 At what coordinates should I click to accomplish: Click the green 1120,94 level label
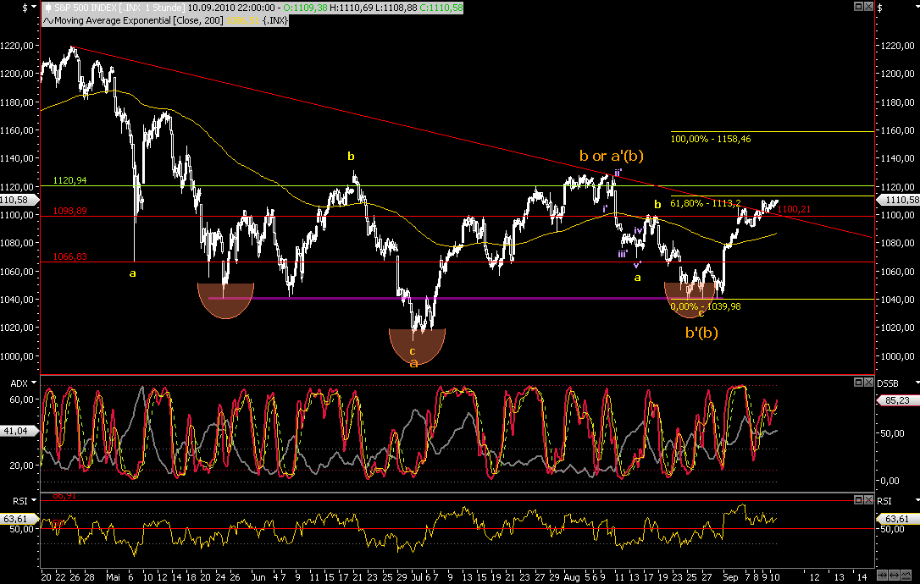point(69,180)
